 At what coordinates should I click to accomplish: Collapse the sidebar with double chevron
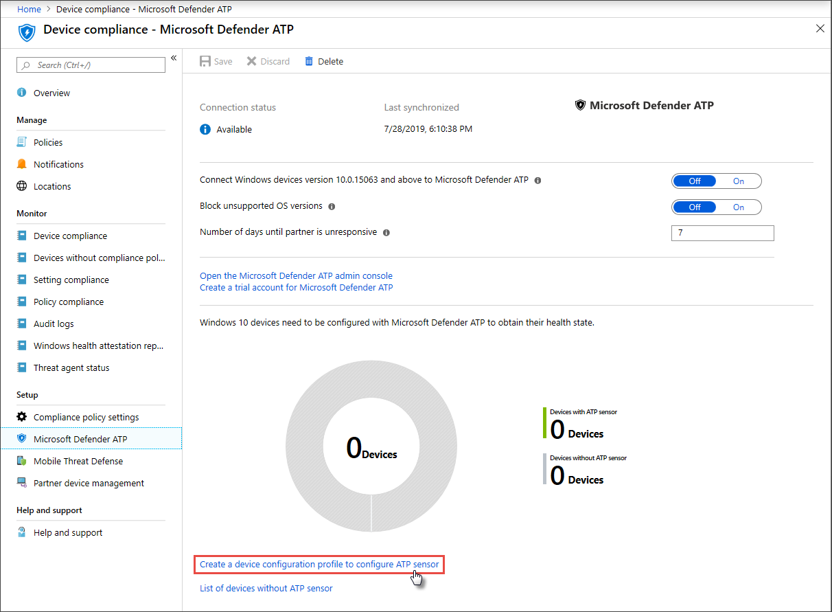[x=174, y=58]
